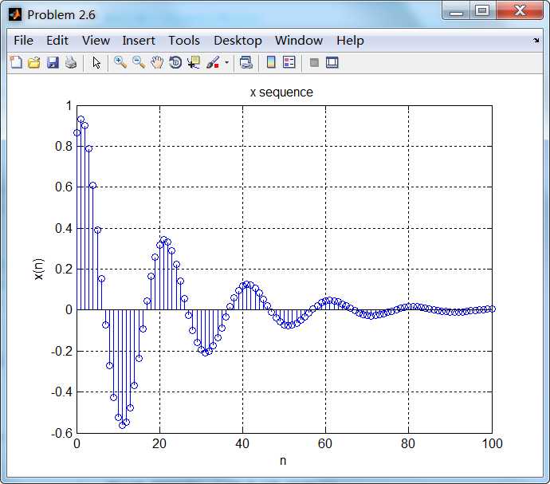The height and width of the screenshot is (484, 550).
Task: Open the File menu
Action: tap(23, 41)
